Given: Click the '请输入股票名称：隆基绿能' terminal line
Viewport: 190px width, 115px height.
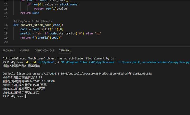Looking at the screenshot, I should (x=21, y=66).
